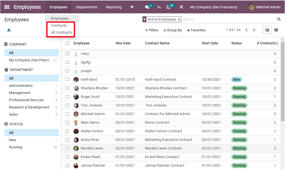285x170 pixels.
Task: Click the phone call icon
Action: [159, 7]
